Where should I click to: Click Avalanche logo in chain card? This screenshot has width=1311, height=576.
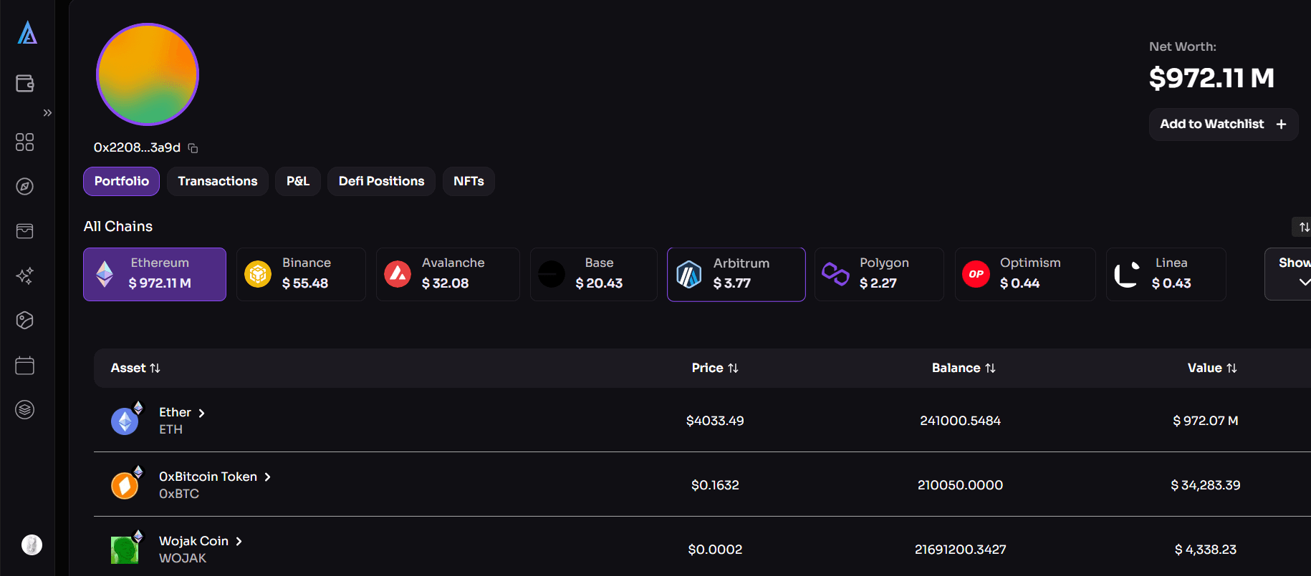coord(398,274)
